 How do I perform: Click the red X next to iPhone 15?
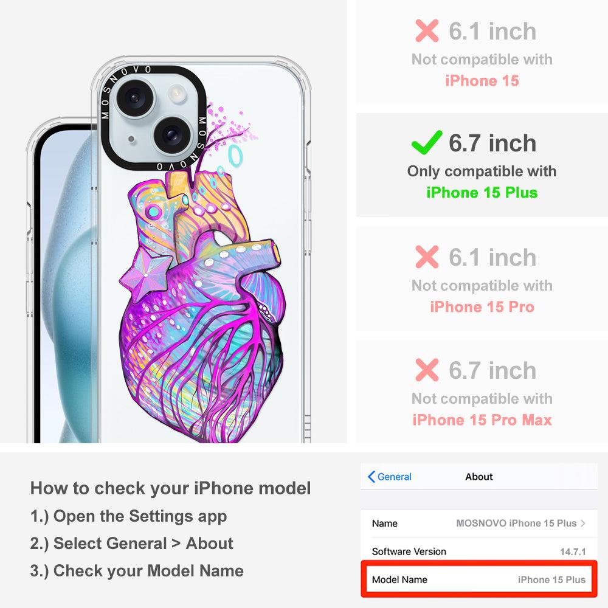click(427, 30)
